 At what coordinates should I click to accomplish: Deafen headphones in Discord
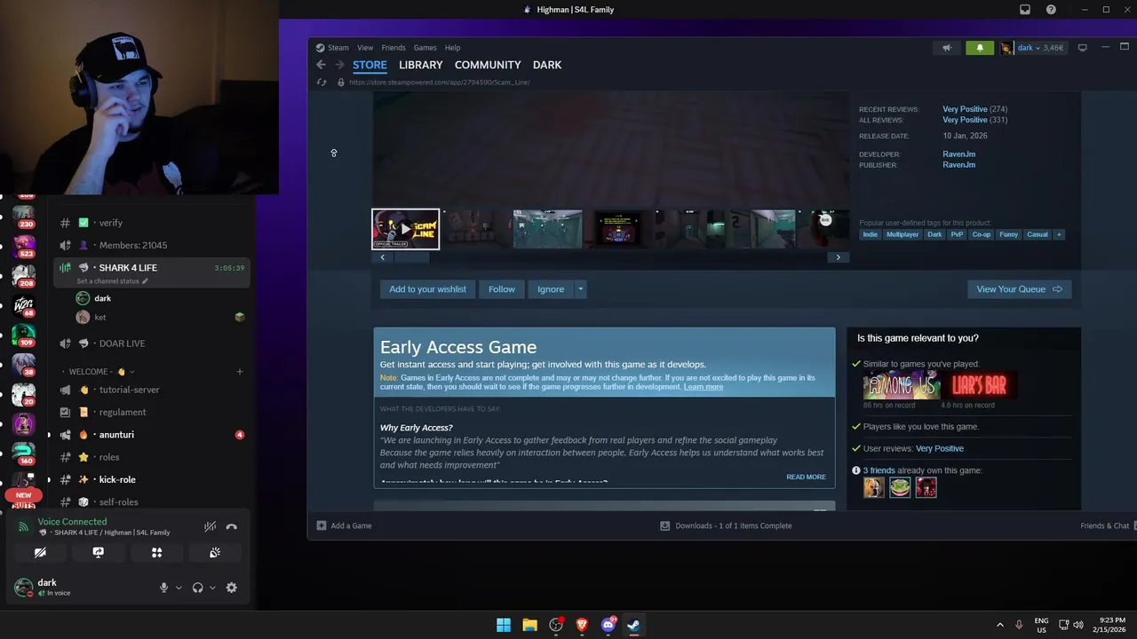click(x=197, y=588)
